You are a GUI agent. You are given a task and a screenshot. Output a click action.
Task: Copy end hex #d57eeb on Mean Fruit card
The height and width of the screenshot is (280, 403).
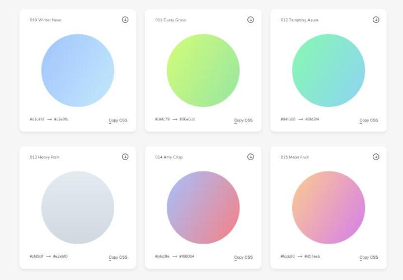tap(312, 256)
